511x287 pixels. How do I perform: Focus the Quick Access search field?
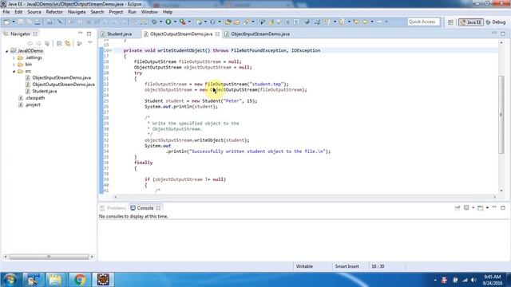click(423, 22)
